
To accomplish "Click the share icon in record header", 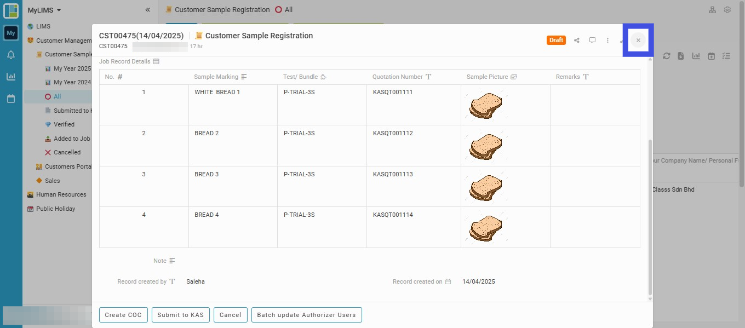I will click(577, 40).
